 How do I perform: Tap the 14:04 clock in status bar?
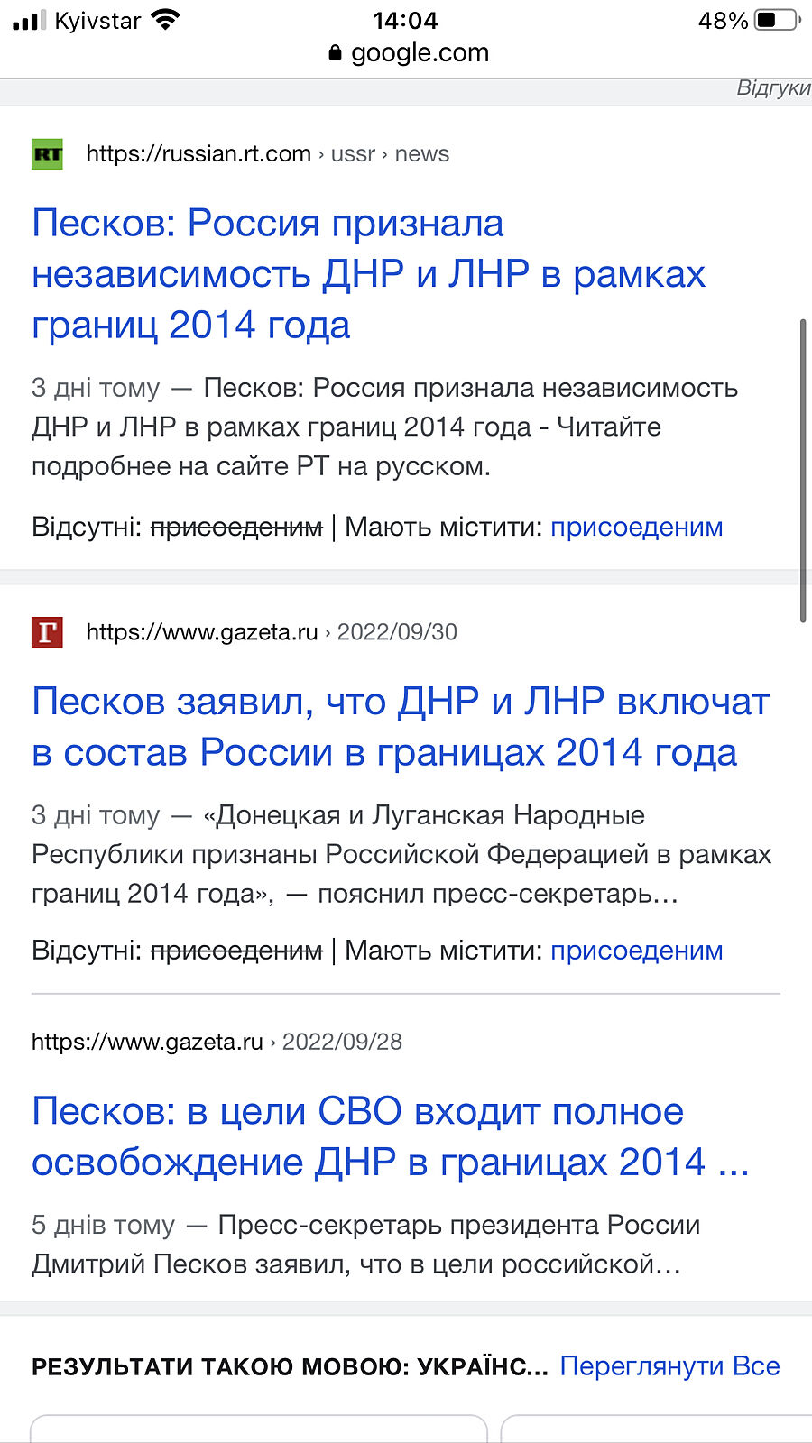click(405, 20)
